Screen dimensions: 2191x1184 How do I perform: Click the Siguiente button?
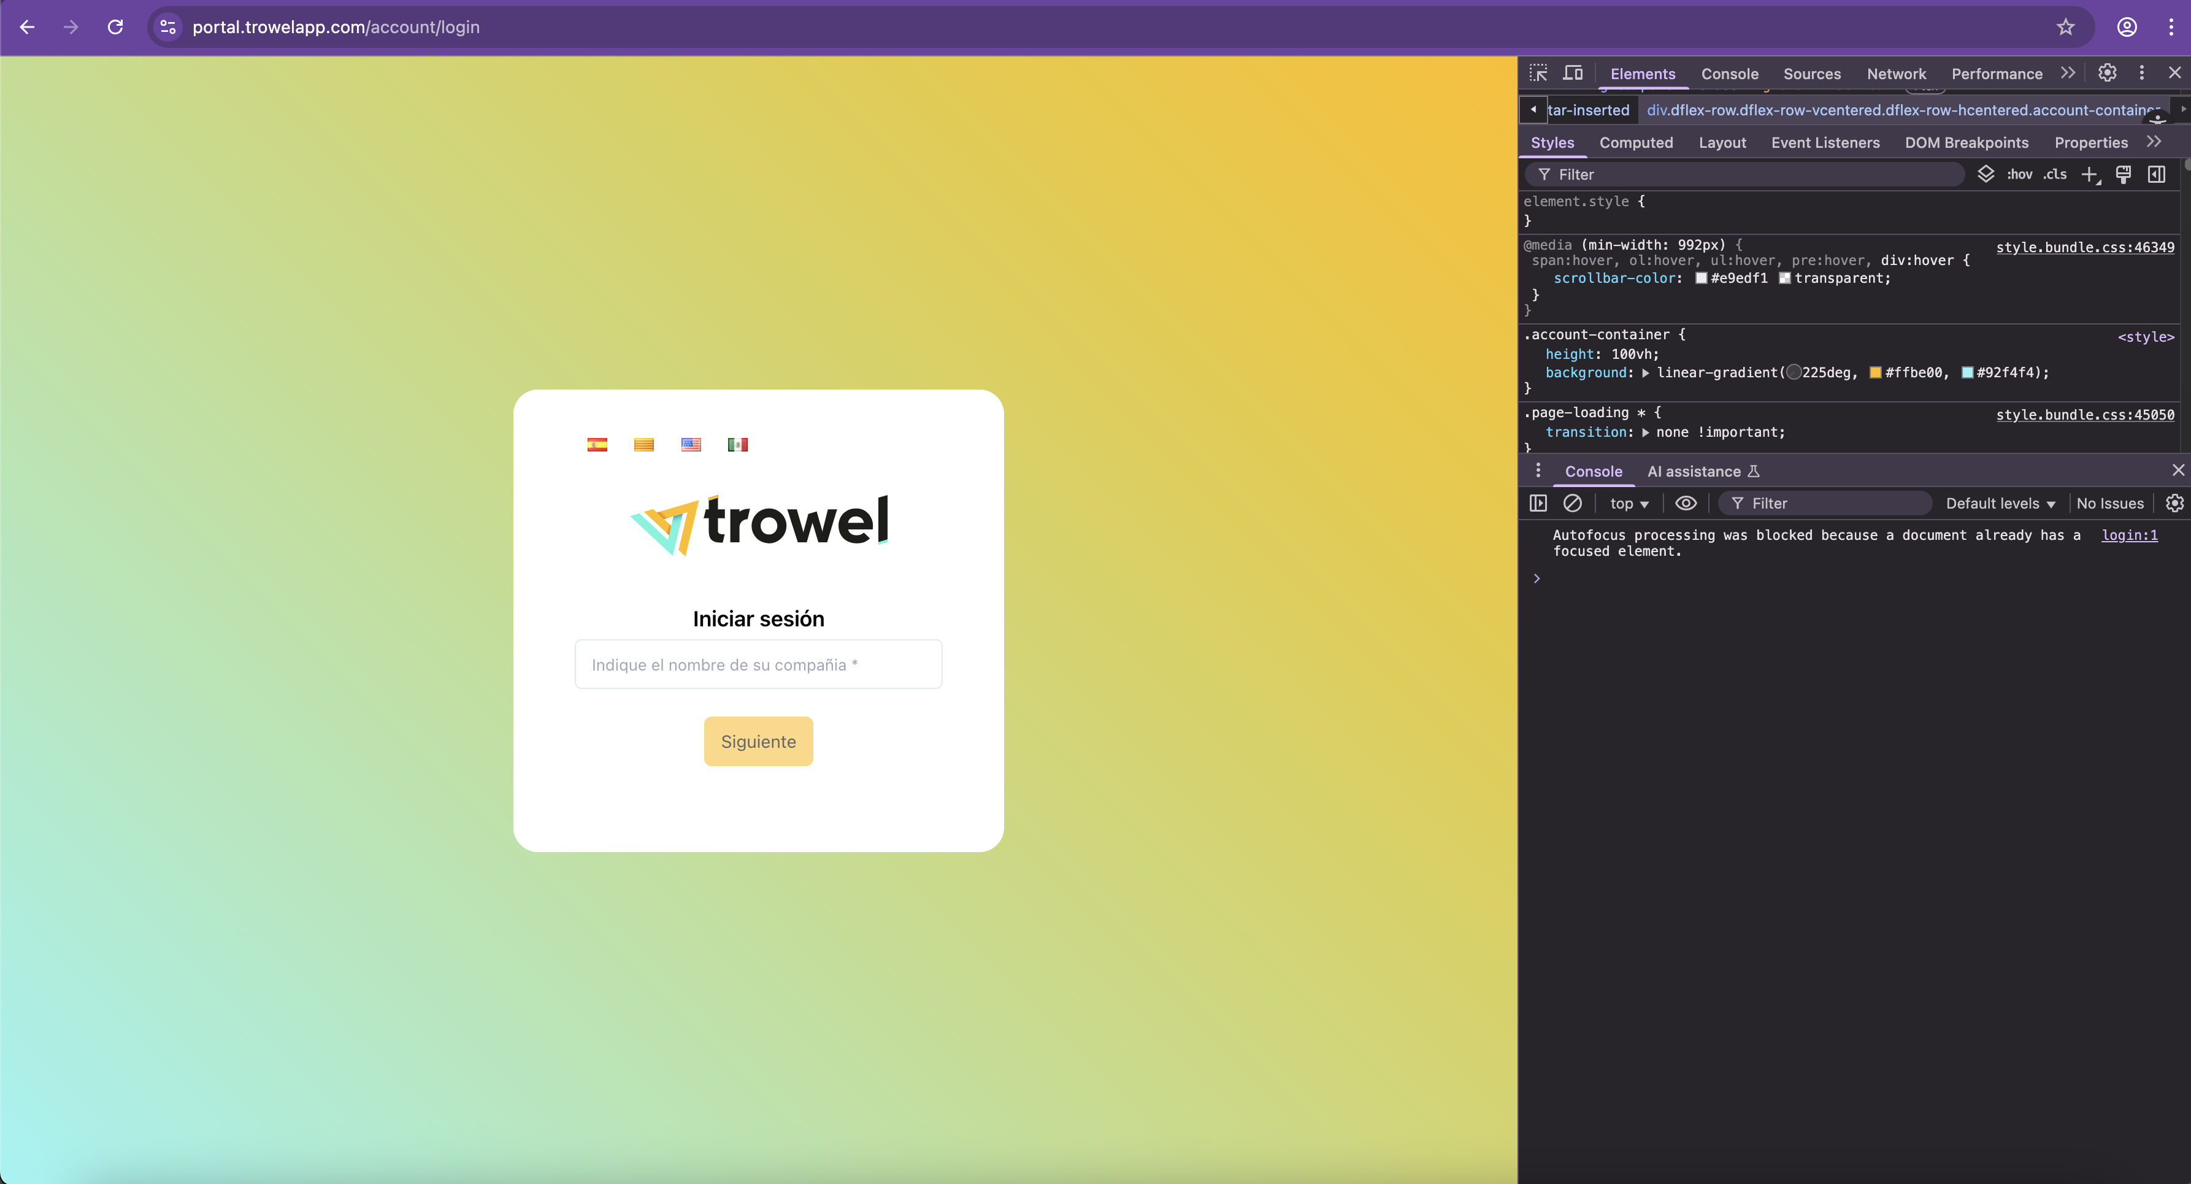tap(758, 742)
